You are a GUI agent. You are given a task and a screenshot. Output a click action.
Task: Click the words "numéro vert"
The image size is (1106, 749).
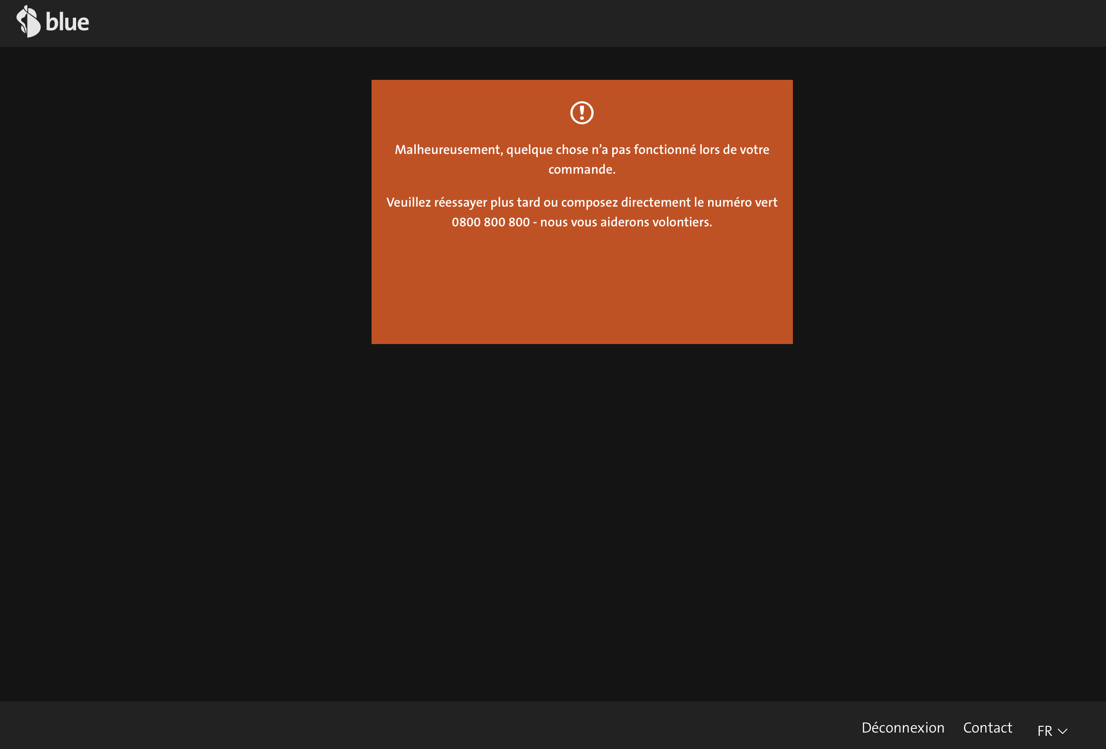(x=742, y=203)
